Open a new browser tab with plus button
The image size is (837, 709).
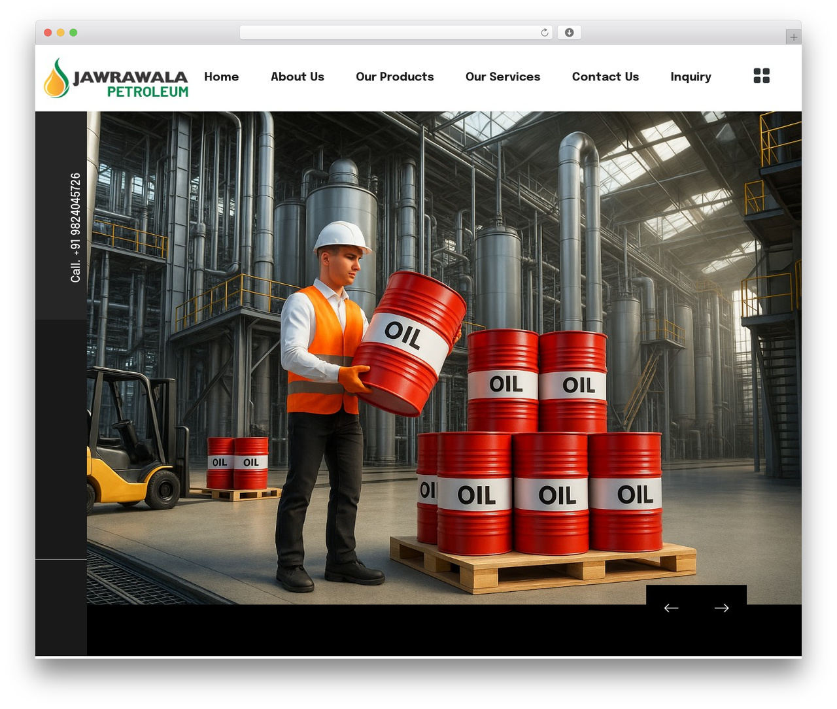[793, 37]
